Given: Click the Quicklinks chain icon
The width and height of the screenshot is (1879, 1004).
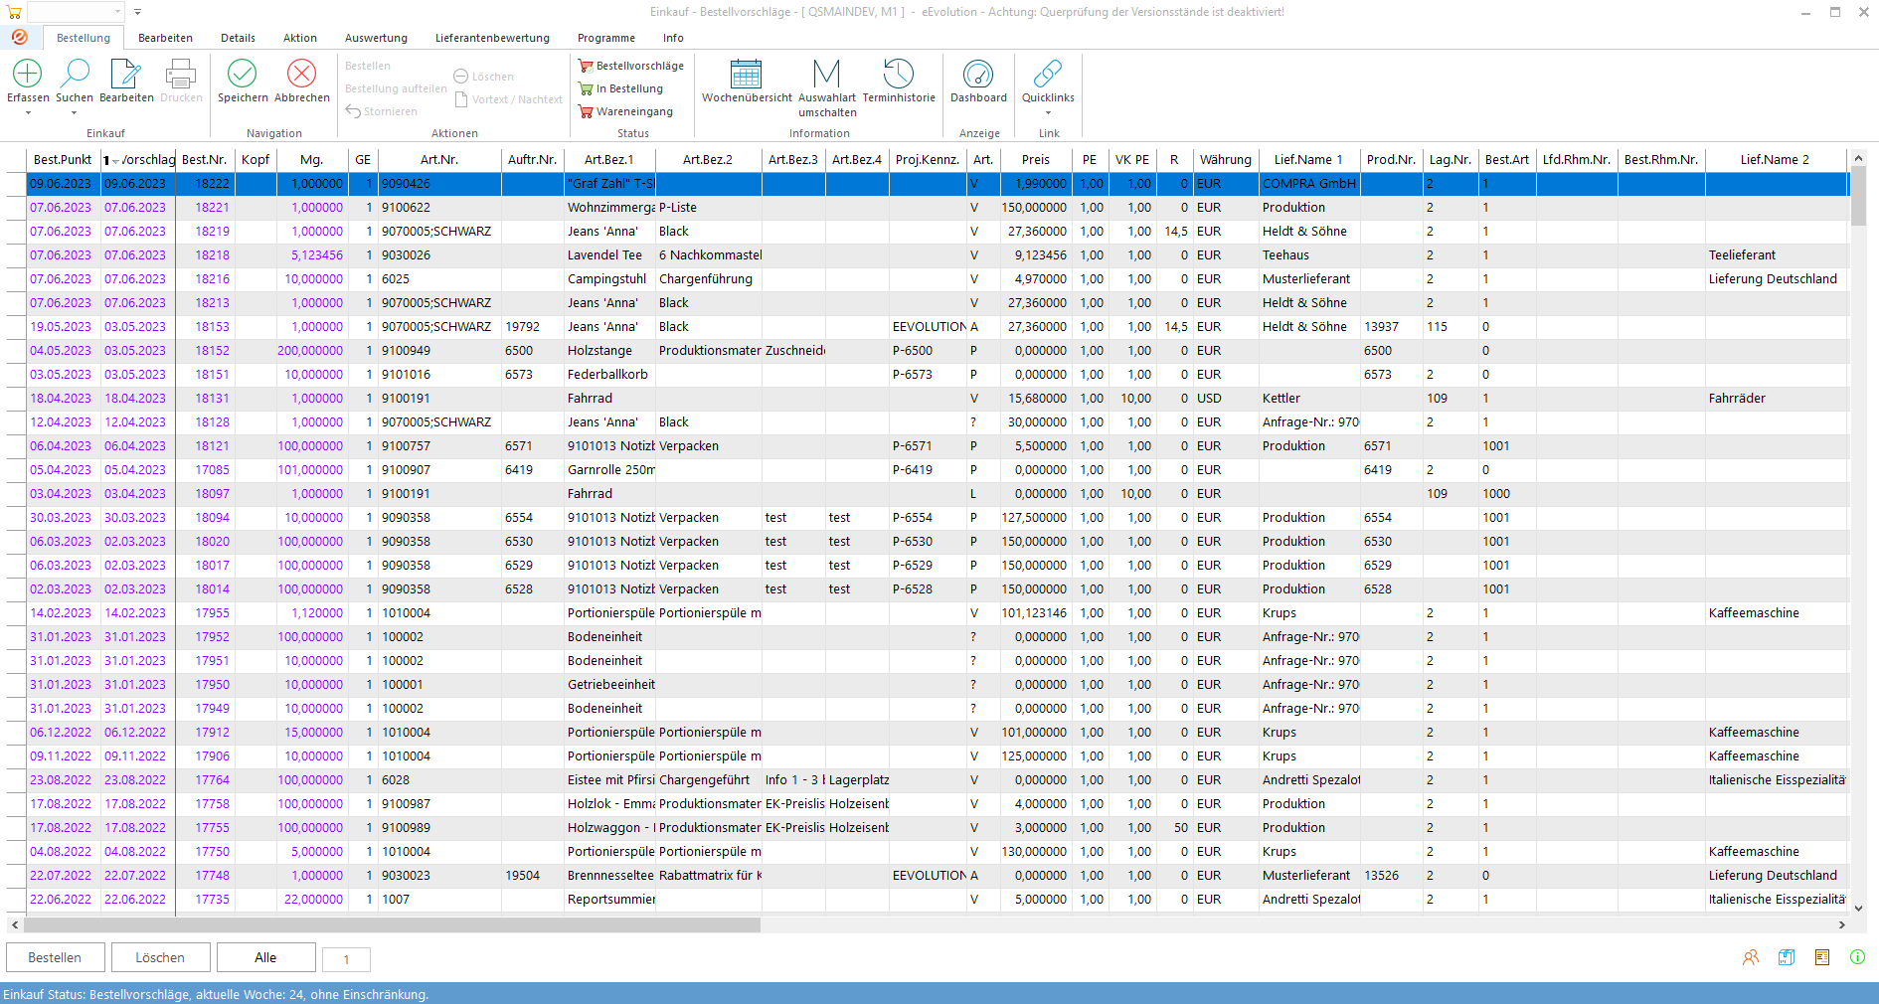Looking at the screenshot, I should click(x=1048, y=74).
